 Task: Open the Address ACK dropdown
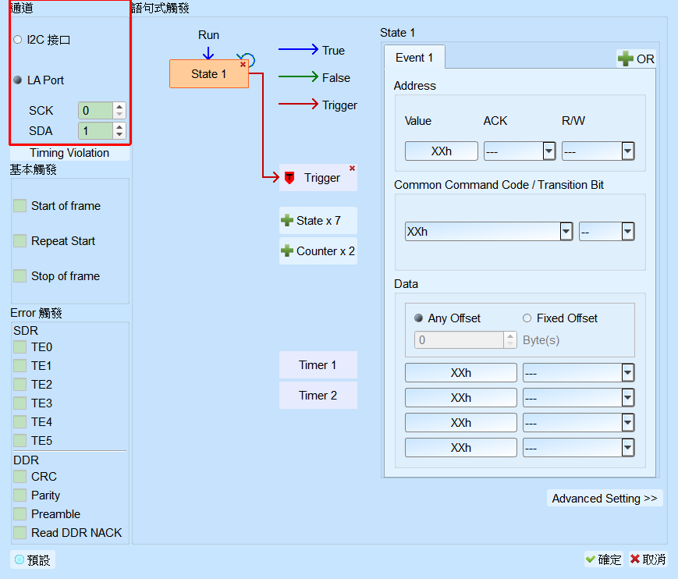520,151
